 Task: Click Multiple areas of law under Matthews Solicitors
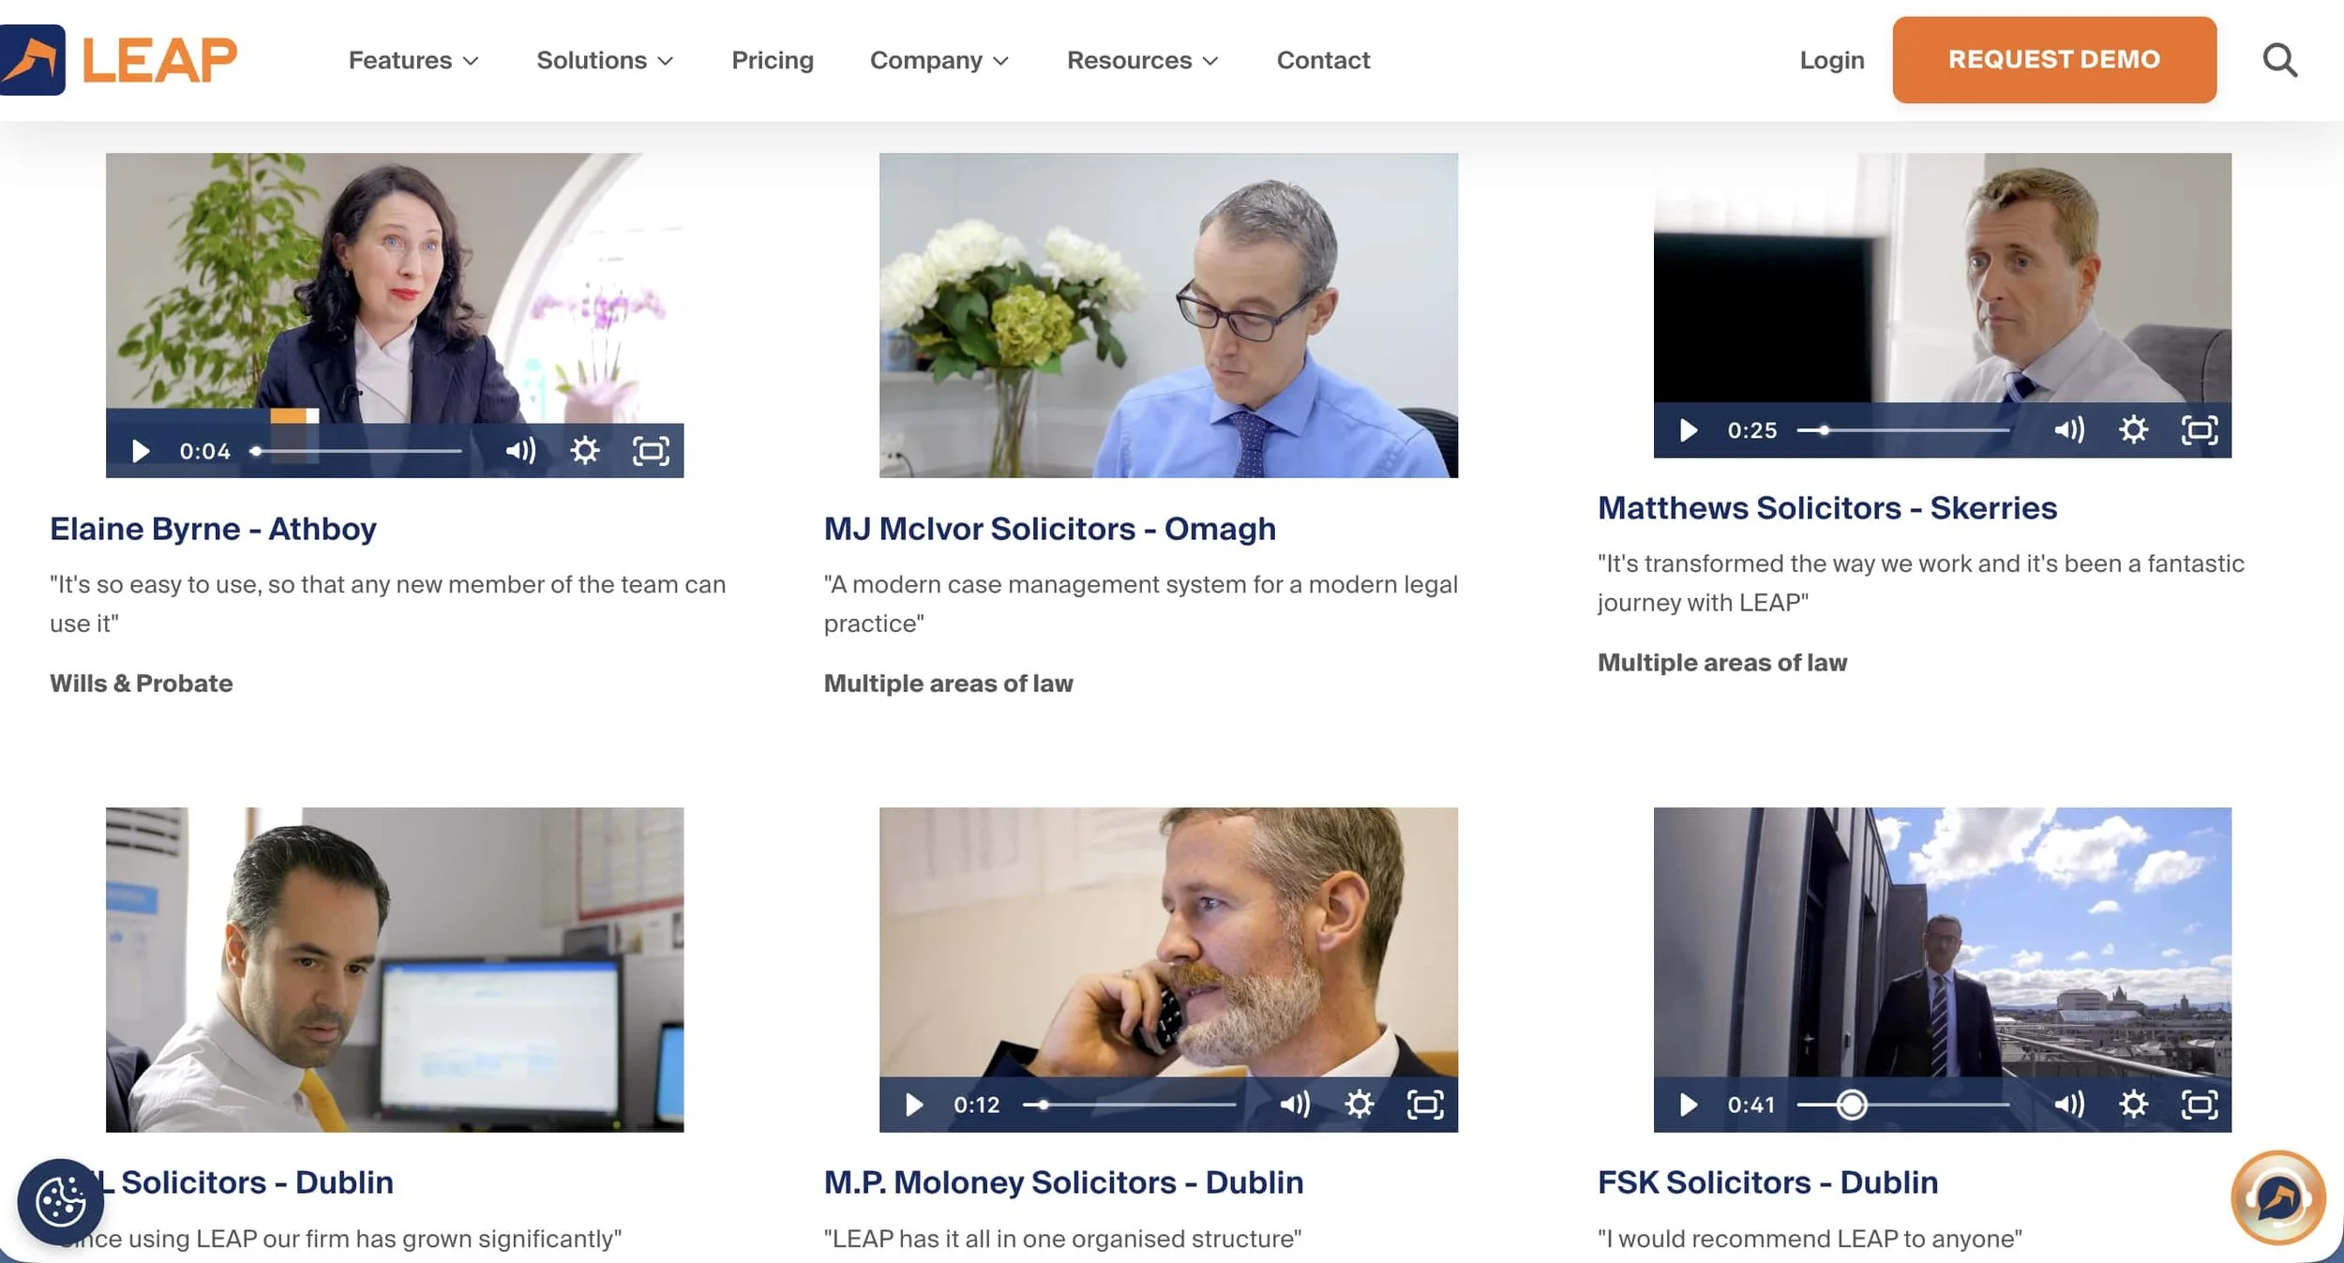(1722, 663)
